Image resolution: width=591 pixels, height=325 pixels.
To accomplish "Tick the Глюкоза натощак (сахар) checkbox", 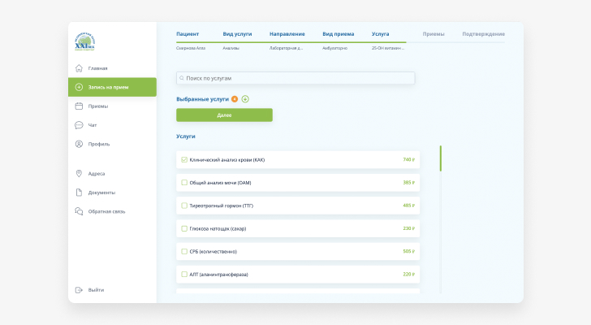I will [x=184, y=228].
